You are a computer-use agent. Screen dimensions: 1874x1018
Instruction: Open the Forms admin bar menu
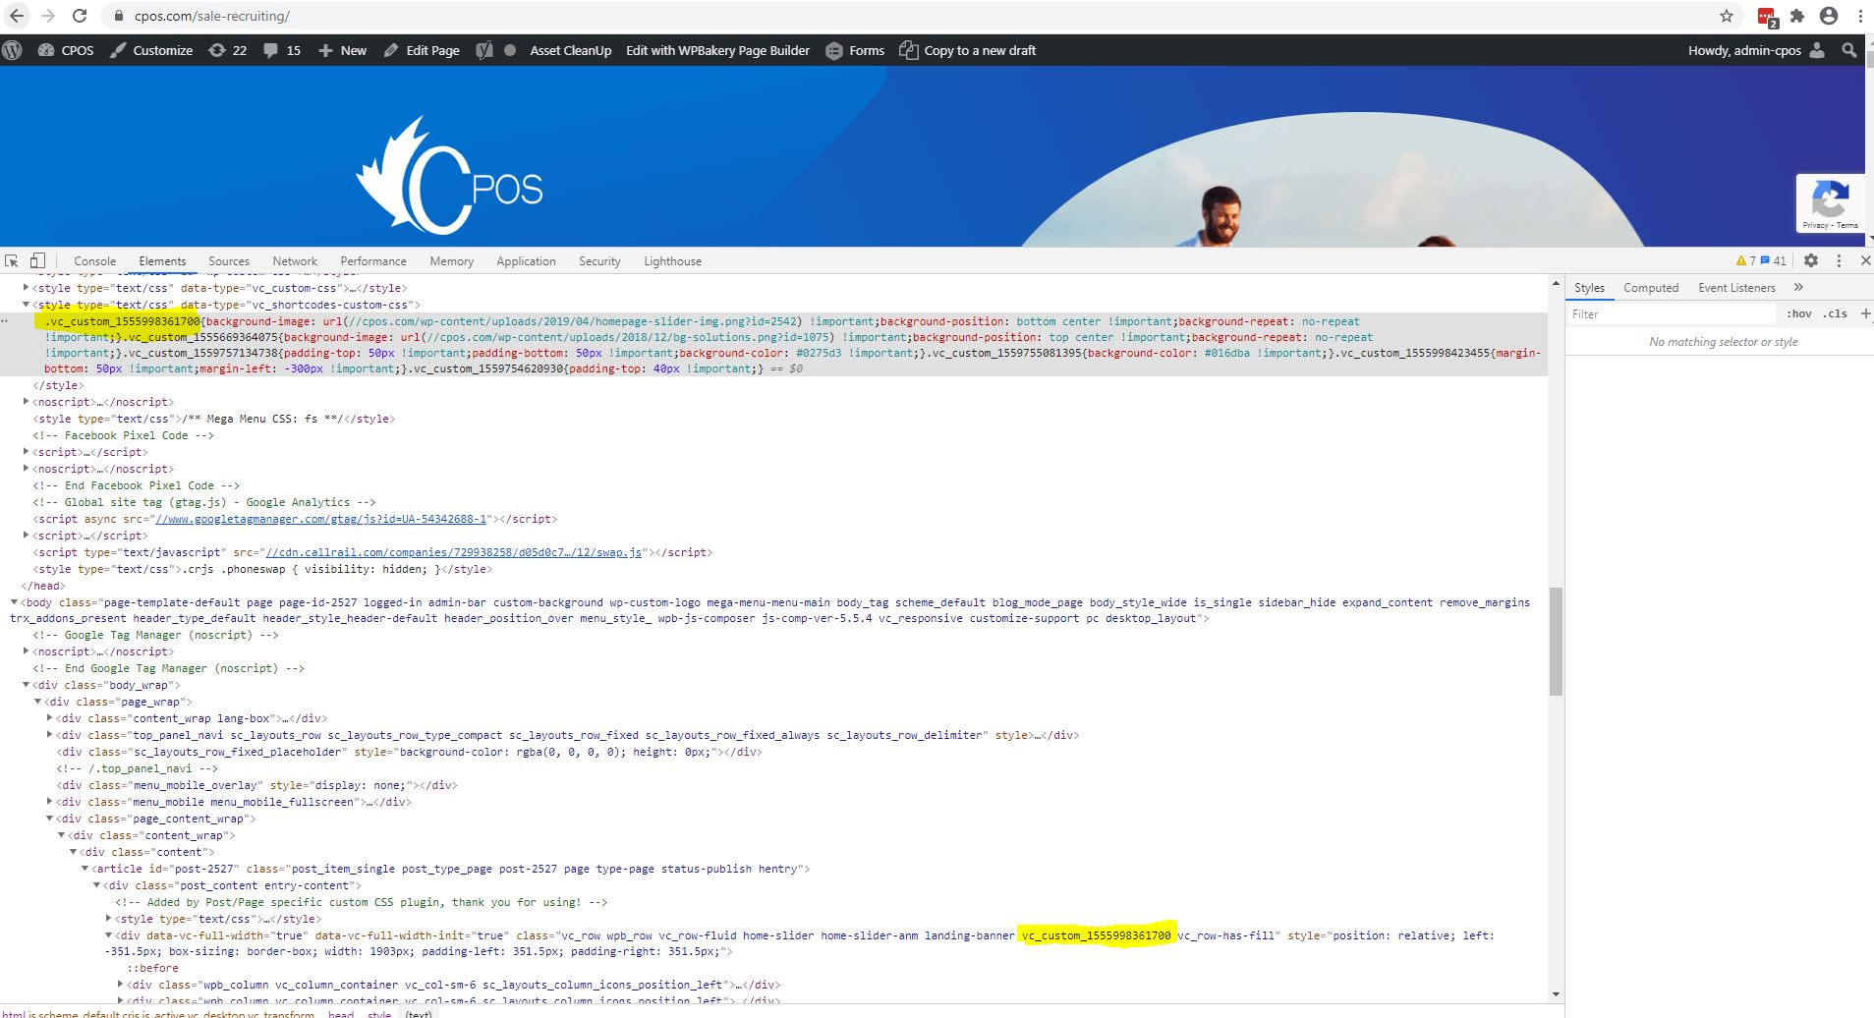[x=855, y=50]
